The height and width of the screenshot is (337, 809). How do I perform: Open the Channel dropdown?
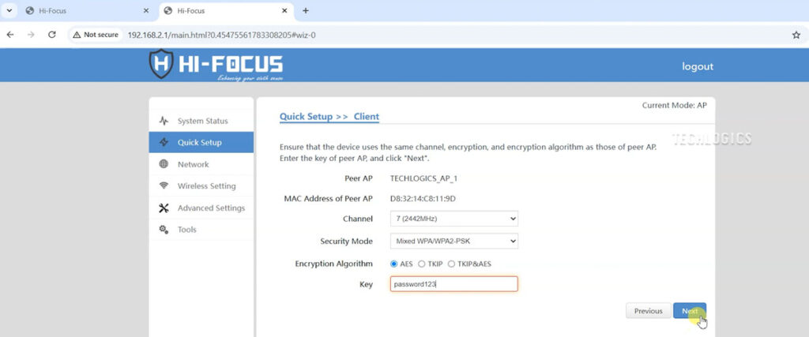pyautogui.click(x=454, y=218)
